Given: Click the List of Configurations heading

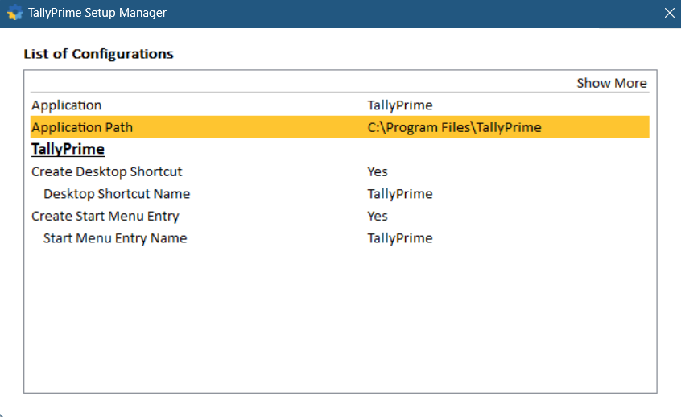Looking at the screenshot, I should 98,54.
